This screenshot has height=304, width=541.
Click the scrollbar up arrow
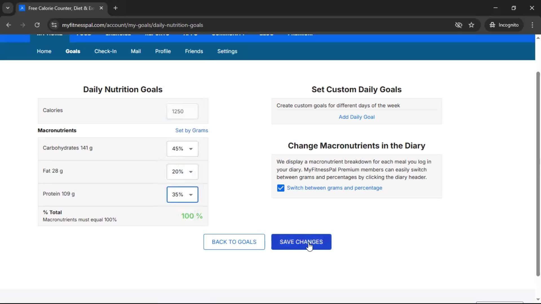538,38
